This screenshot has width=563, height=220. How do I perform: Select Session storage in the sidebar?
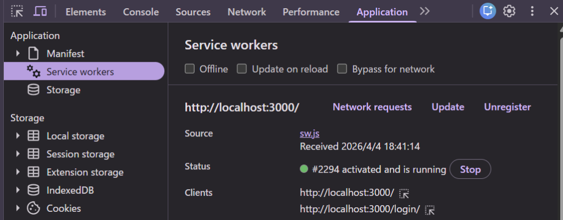click(x=80, y=154)
